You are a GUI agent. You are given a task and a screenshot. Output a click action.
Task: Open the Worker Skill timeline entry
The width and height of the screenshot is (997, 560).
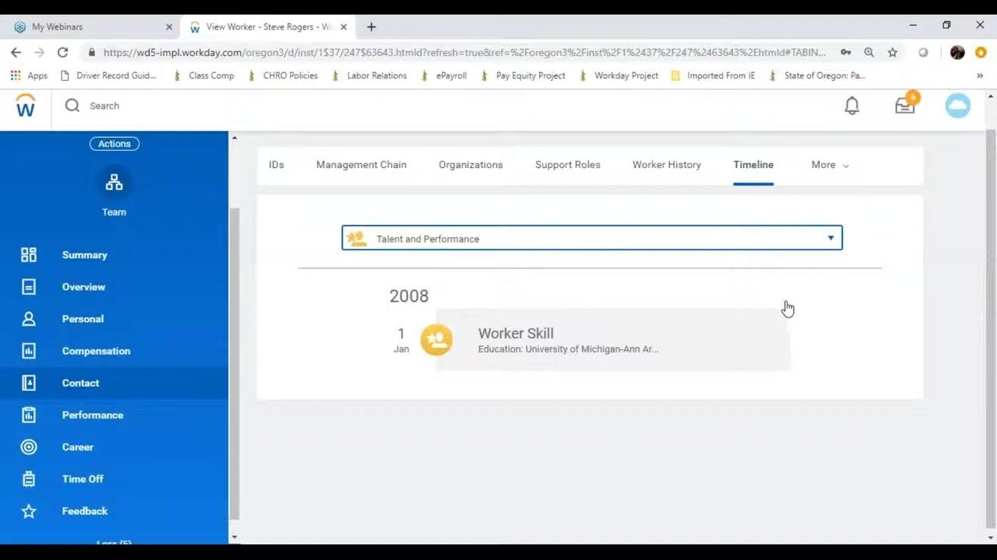(613, 340)
